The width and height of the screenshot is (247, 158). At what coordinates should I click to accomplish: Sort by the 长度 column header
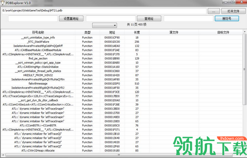(137, 32)
